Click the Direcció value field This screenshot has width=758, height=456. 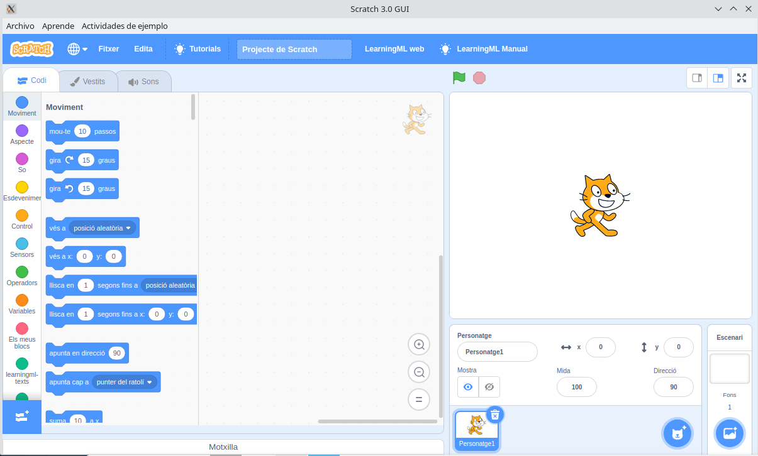673,387
